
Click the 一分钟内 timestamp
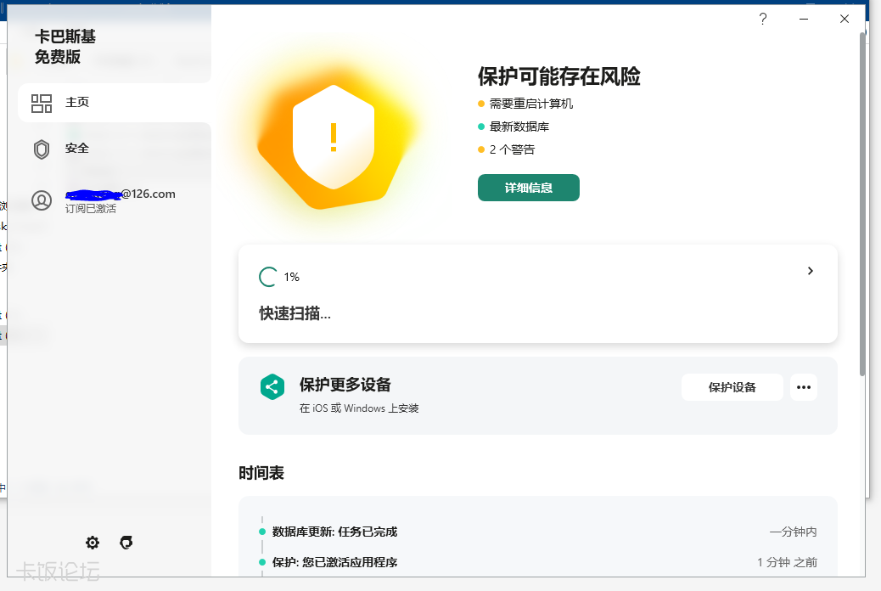pyautogui.click(x=793, y=532)
